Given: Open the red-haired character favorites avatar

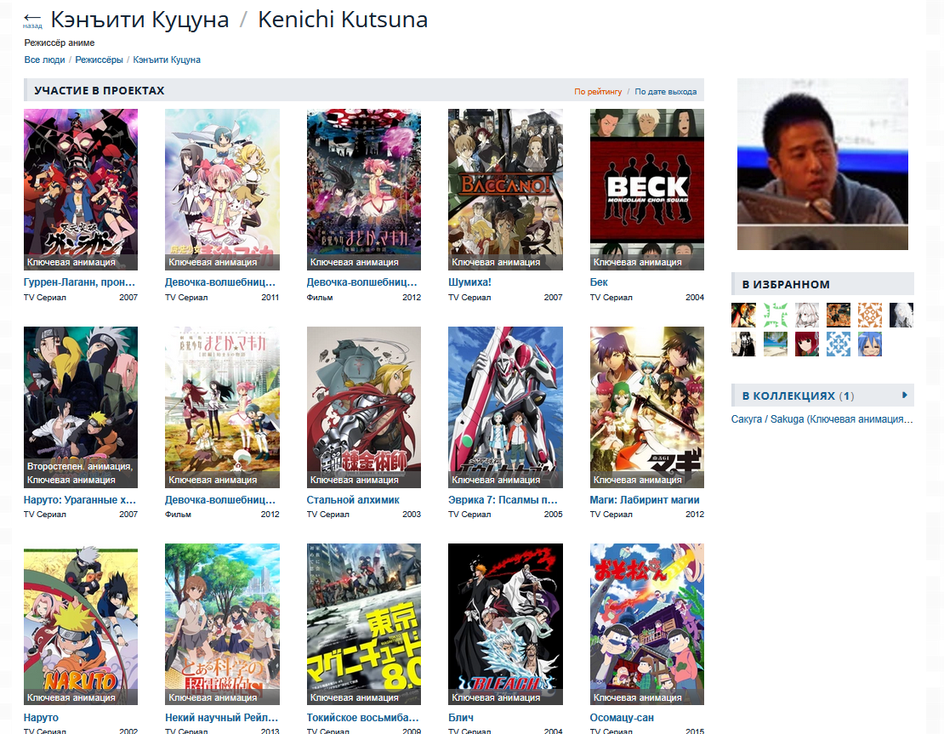Looking at the screenshot, I should (807, 344).
